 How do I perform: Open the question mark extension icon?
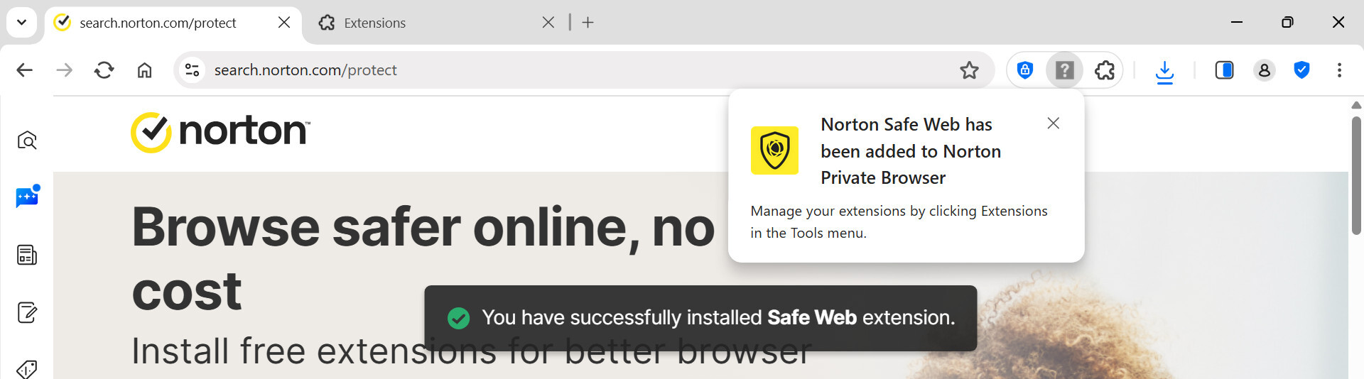(1064, 70)
